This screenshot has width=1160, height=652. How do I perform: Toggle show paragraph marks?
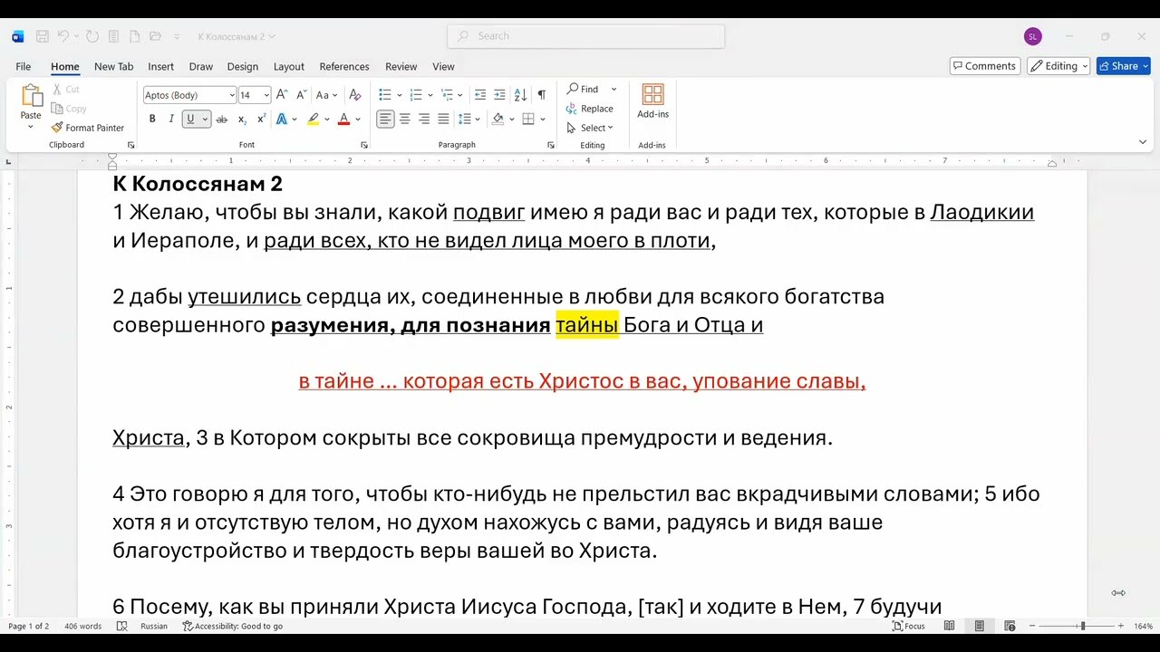click(x=541, y=94)
